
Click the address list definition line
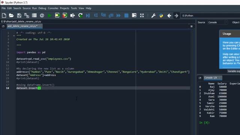(103, 72)
